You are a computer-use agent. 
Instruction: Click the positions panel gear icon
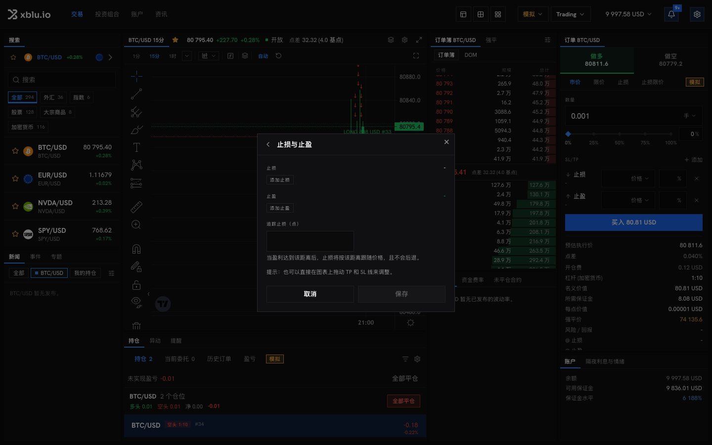coord(417,359)
